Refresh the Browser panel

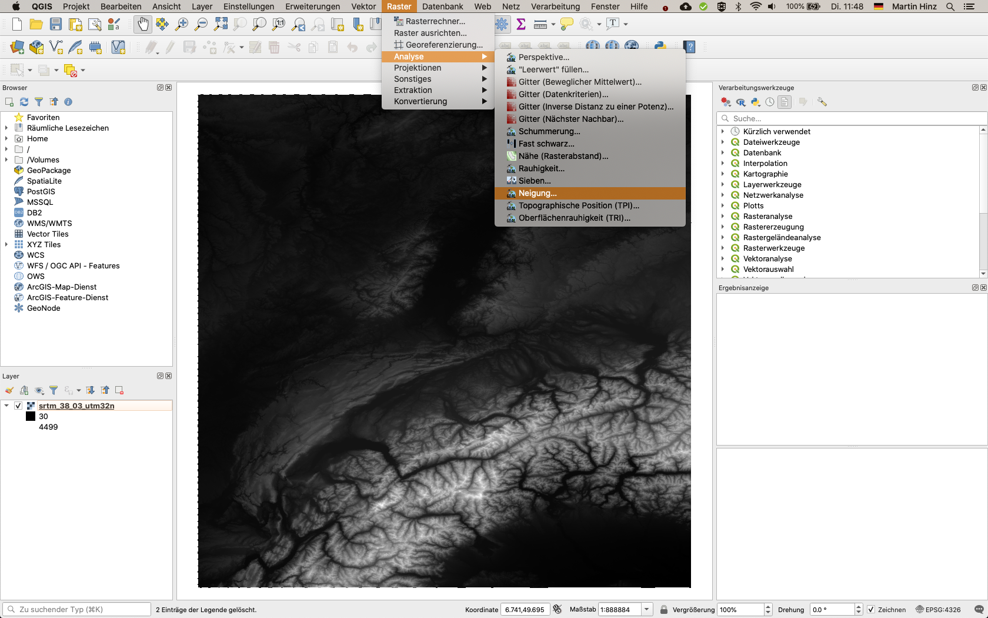pyautogui.click(x=24, y=102)
